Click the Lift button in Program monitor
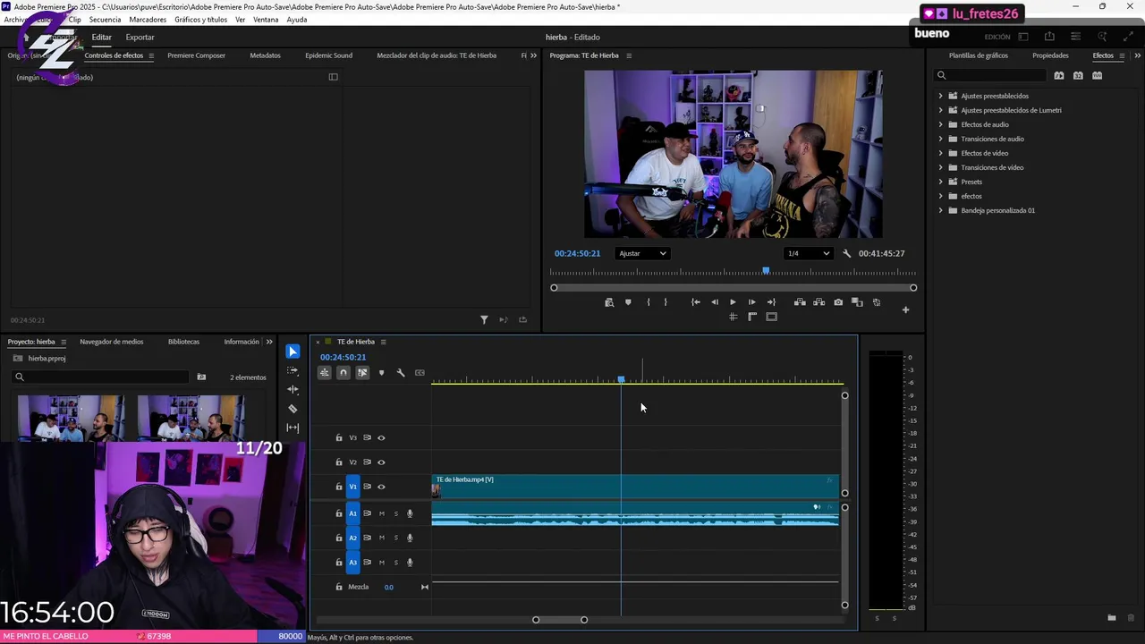This screenshot has width=1145, height=644. click(x=800, y=302)
